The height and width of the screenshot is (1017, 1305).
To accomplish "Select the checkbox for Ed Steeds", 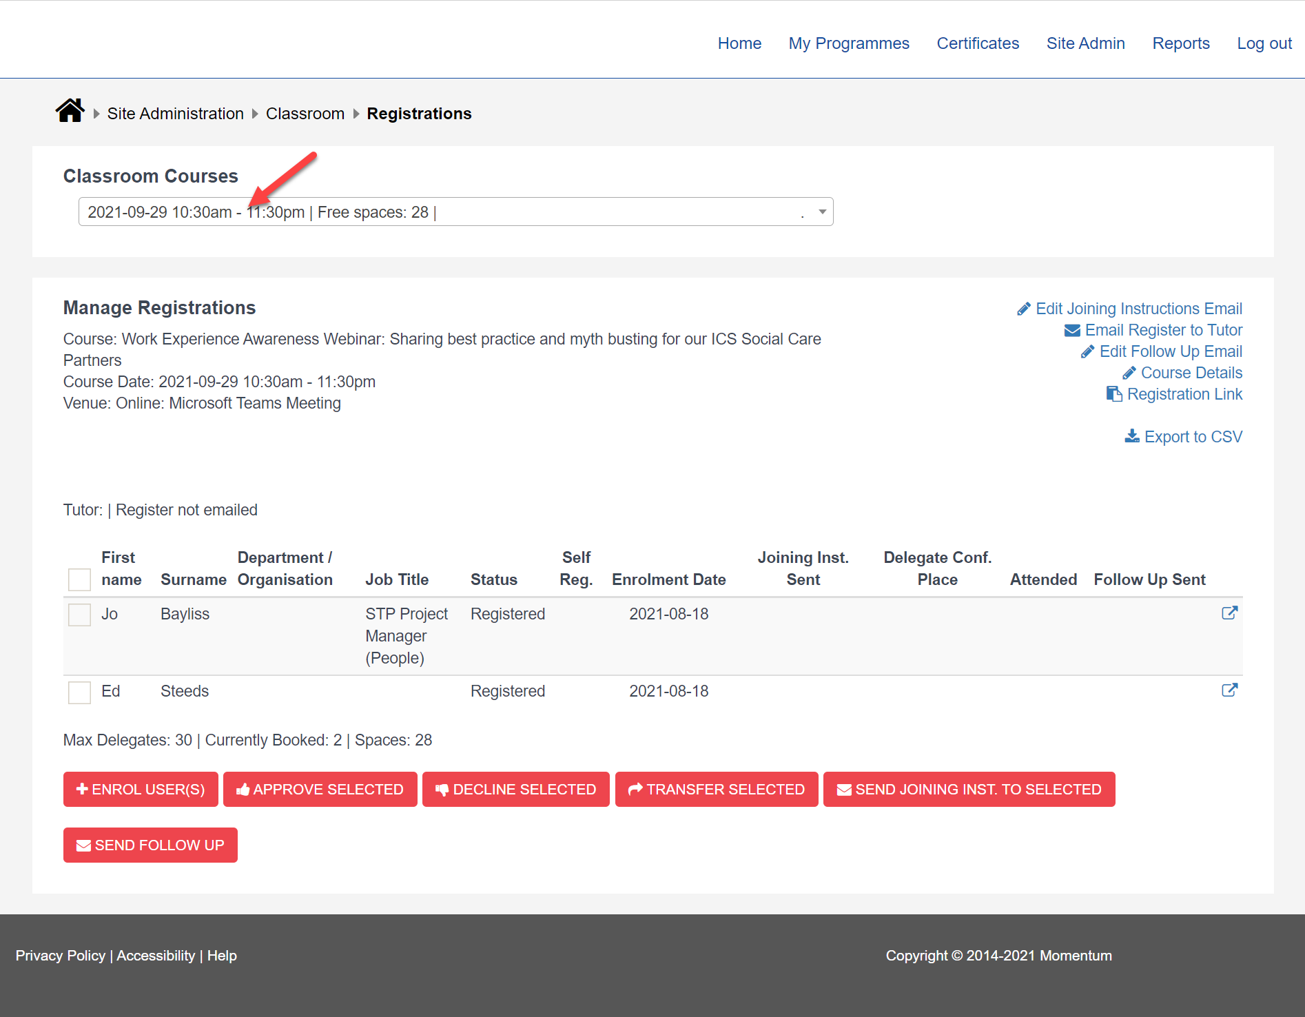I will (x=80, y=692).
